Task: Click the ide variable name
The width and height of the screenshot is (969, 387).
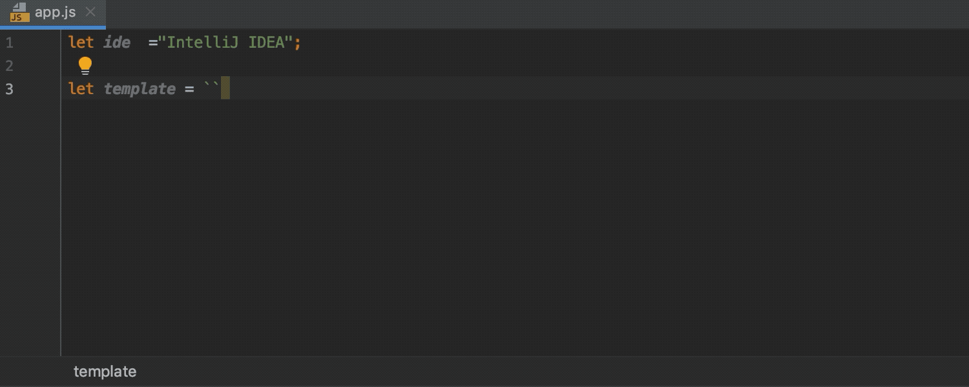Action: coord(117,42)
